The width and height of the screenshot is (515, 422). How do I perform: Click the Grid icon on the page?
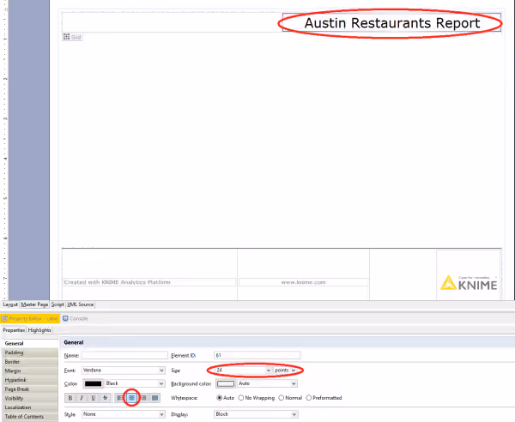(x=66, y=37)
